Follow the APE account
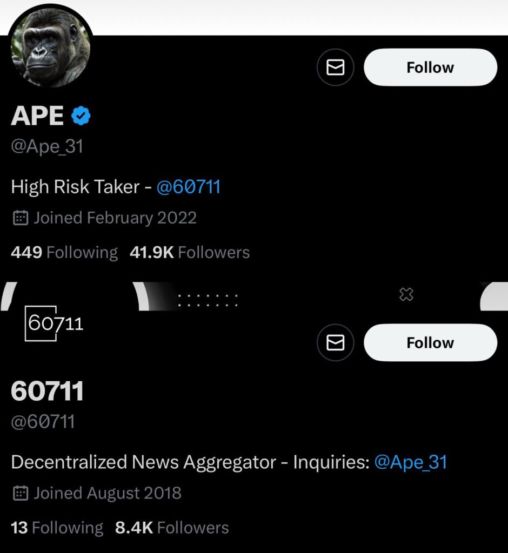Image resolution: width=508 pixels, height=553 pixels. [x=430, y=68]
